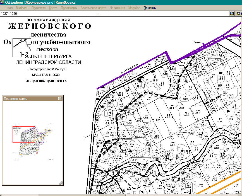Click forest block number 13 on map
This screenshot has width=242, height=196.
(x=201, y=133)
